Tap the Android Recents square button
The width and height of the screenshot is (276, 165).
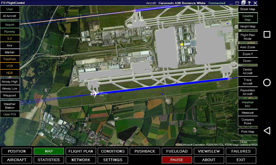pos(266,34)
